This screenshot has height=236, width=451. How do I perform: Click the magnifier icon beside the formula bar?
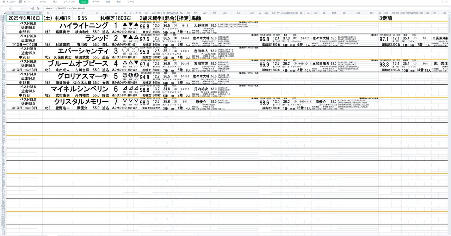(32, 8)
